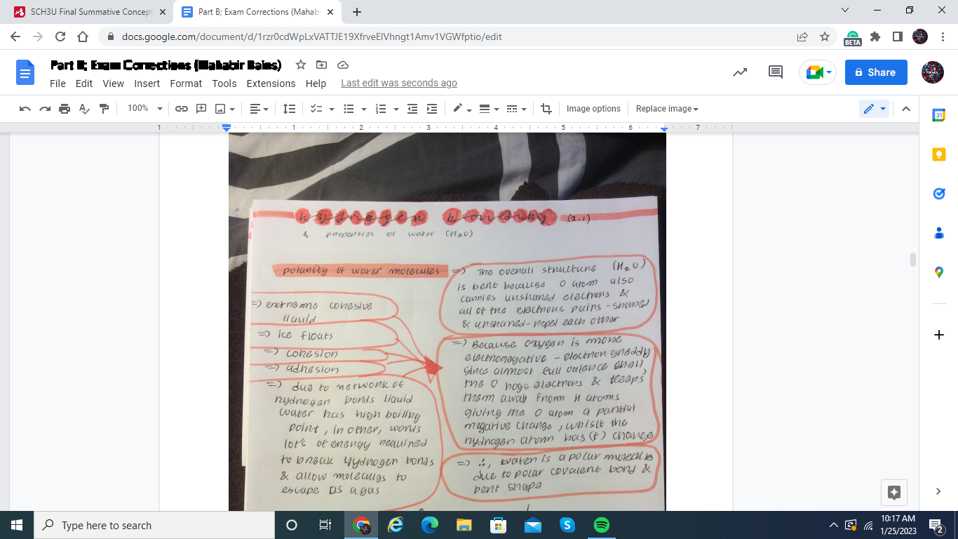Open the 'Last edit was seconds ago' link
The image size is (958, 539).
398,84
